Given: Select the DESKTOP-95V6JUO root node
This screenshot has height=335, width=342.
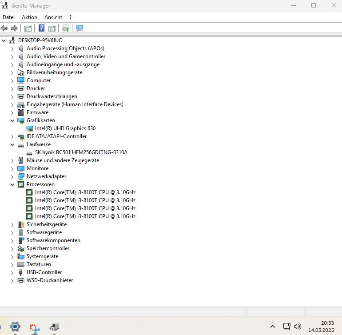Looking at the screenshot, I should click(40, 40).
